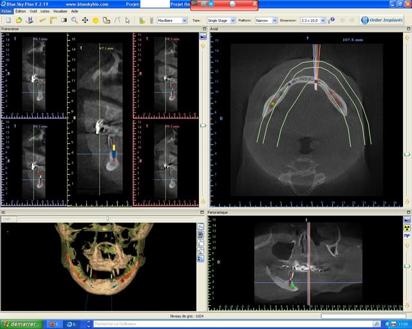Click the yellow brightness sun icon
The height and width of the screenshot is (329, 412).
click(x=96, y=20)
